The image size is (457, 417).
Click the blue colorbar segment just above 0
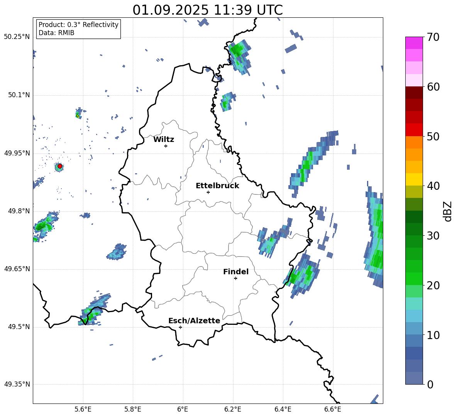(414, 378)
